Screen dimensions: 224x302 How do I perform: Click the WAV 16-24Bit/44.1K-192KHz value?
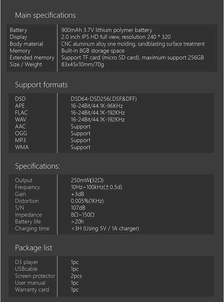(x=98, y=120)
